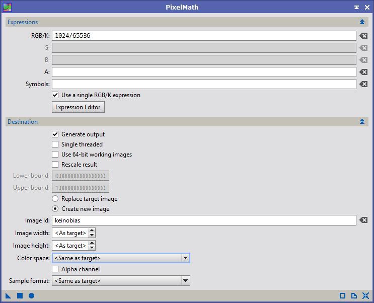Open the Color space dropdown
Image resolution: width=374 pixels, height=303 pixels.
185,258
